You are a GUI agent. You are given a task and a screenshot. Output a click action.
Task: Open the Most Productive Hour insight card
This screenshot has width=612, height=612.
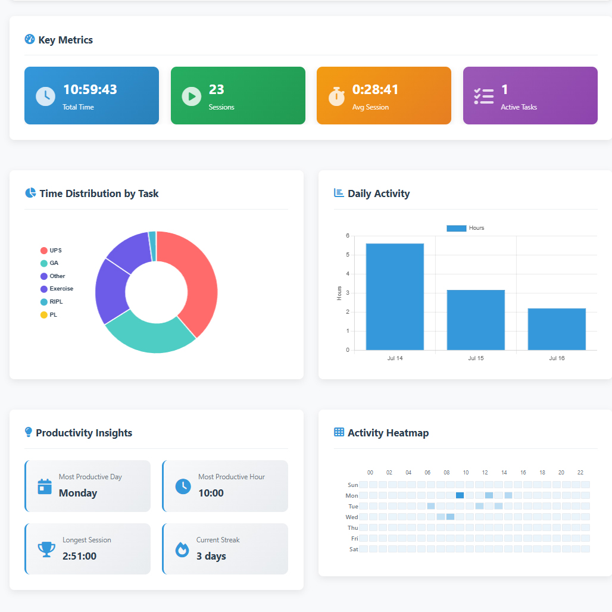tap(225, 486)
